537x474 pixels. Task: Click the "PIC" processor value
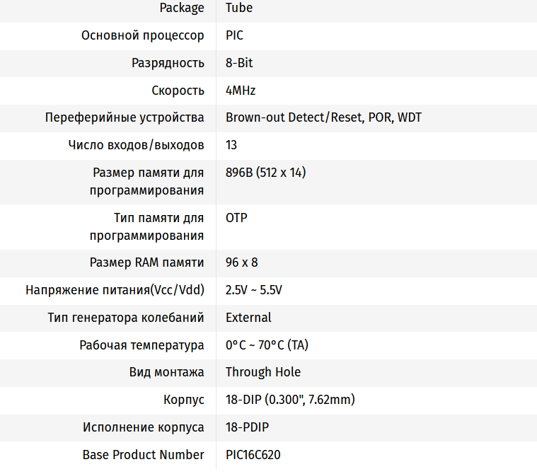point(234,35)
